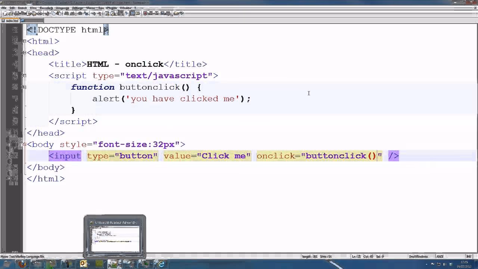
Task: Select the Paste icon
Action: pyautogui.click(x=59, y=13)
